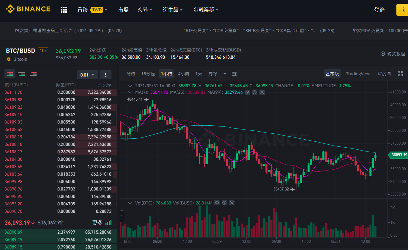Screen dimensions: 408x250
Task: Click the TWD currency badge
Action: [x=97, y=10]
